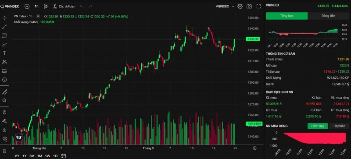
Task: Open chart settings gear
Action: (x=240, y=7)
